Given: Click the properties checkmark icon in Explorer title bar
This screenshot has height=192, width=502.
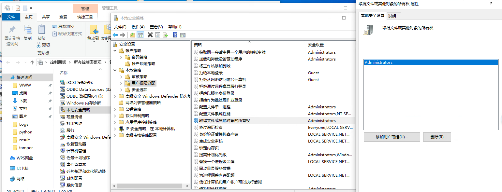Looking at the screenshot, I should [x=18, y=8].
